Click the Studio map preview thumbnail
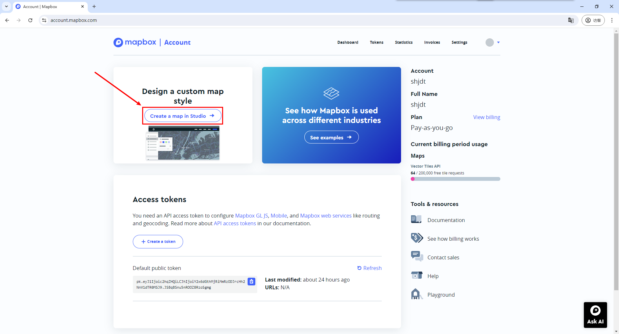This screenshot has width=619, height=334. click(x=183, y=143)
